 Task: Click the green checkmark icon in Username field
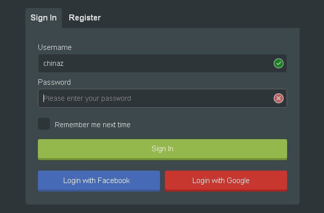click(279, 63)
